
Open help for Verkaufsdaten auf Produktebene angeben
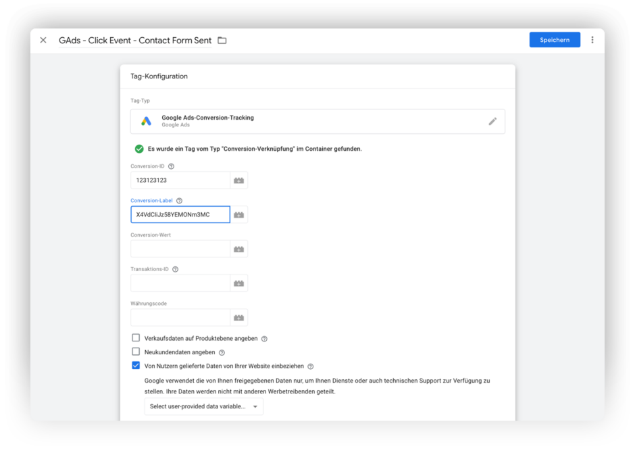tap(264, 339)
